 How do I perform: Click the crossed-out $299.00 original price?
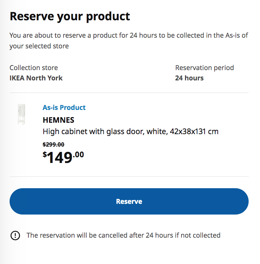(53, 144)
